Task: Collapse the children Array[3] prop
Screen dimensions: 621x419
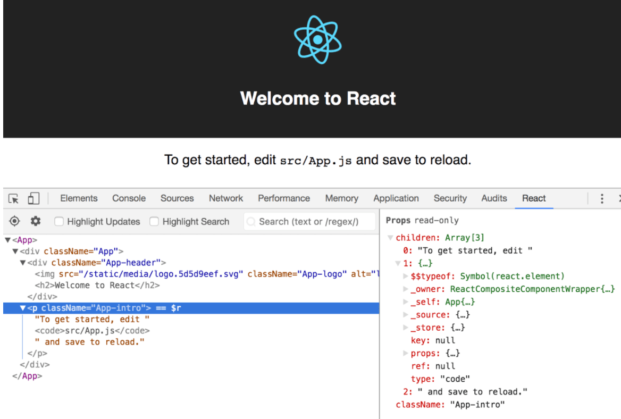Action: coord(390,238)
